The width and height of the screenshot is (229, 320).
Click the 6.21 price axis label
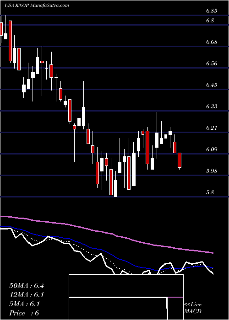click(212, 128)
